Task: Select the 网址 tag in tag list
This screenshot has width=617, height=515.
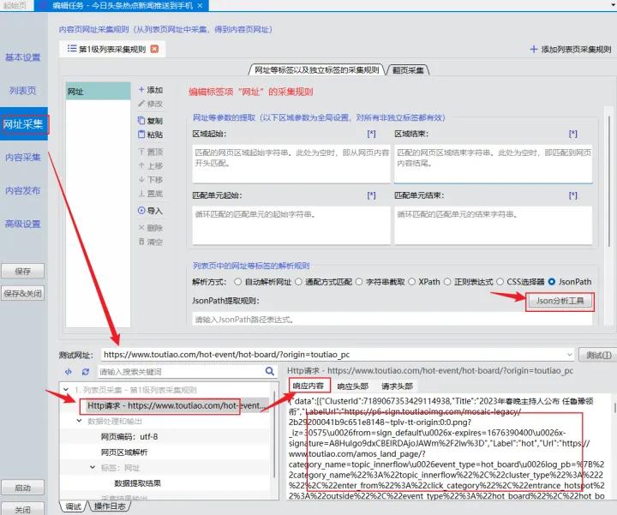Action: [x=98, y=92]
